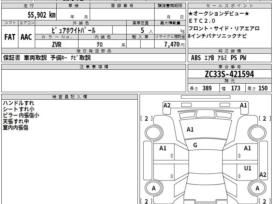
Task: Click the 外装色 header
Action: point(81,23)
